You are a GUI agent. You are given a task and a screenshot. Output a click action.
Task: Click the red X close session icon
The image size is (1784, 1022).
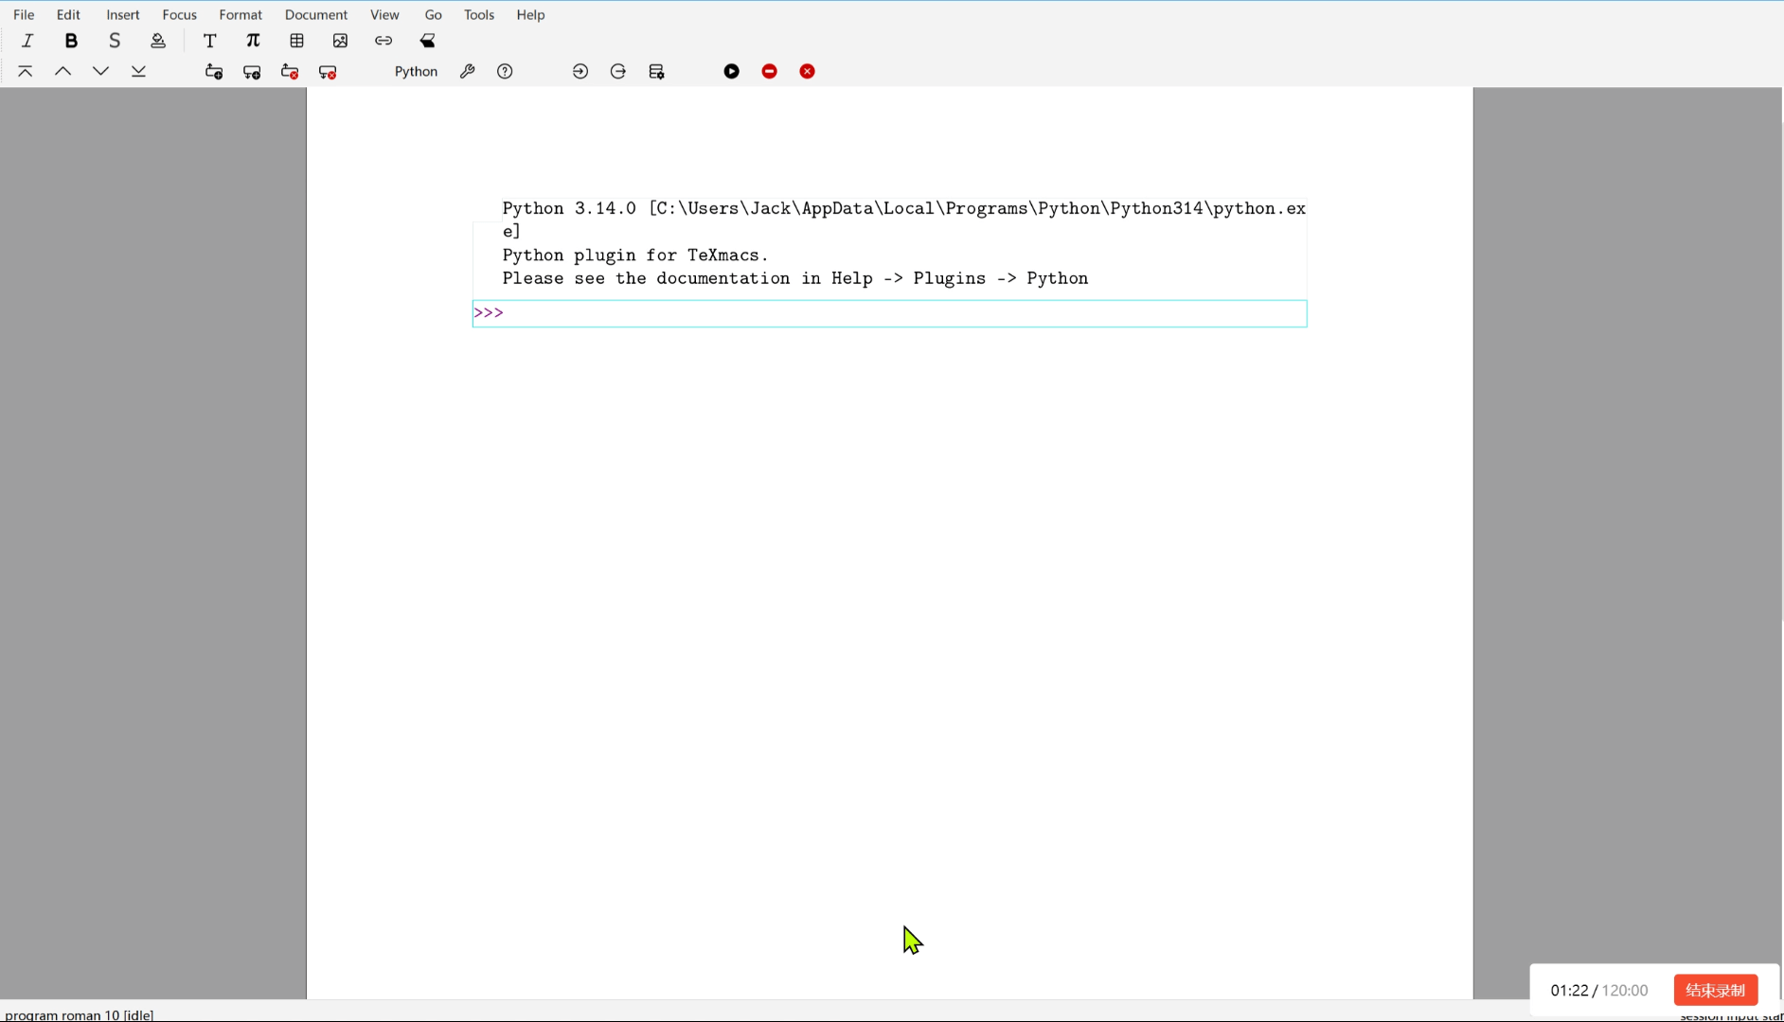coord(807,72)
